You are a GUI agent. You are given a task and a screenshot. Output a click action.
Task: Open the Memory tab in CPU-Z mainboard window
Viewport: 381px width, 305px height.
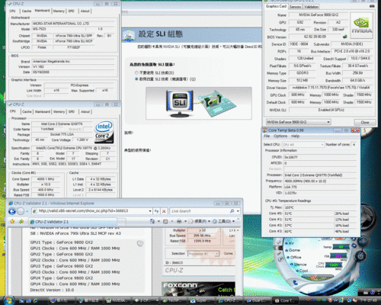pos(59,11)
